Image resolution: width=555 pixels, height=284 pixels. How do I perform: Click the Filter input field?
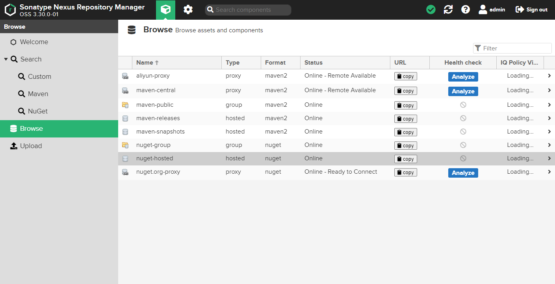point(512,48)
